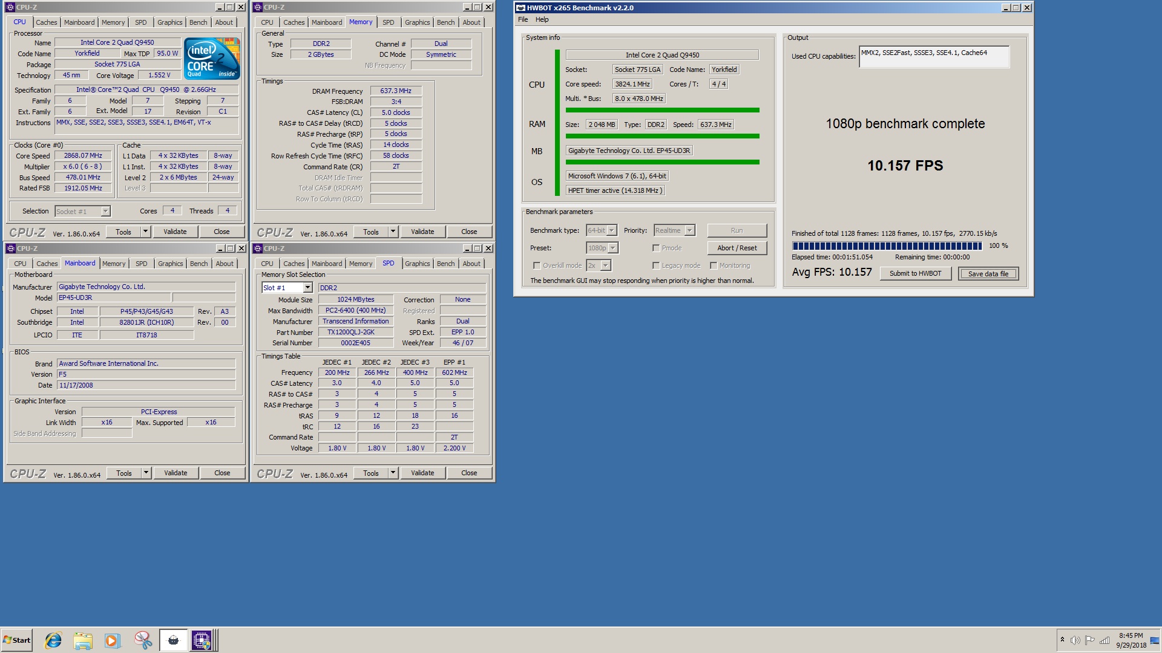Open Slot #1 dropdown in SPD window
This screenshot has height=653, width=1162.
[307, 288]
